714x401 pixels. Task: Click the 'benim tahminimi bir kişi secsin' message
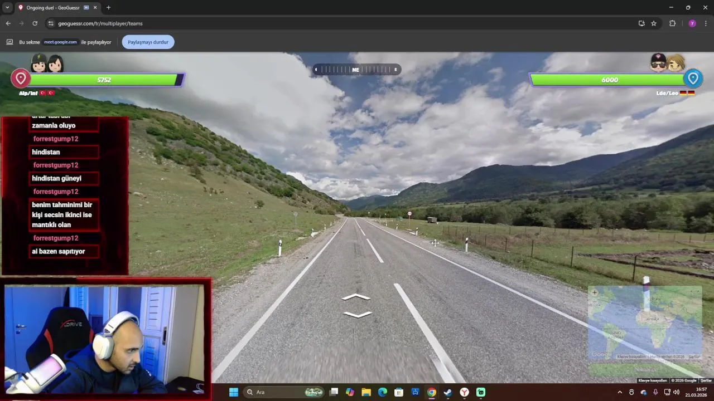[x=64, y=215]
